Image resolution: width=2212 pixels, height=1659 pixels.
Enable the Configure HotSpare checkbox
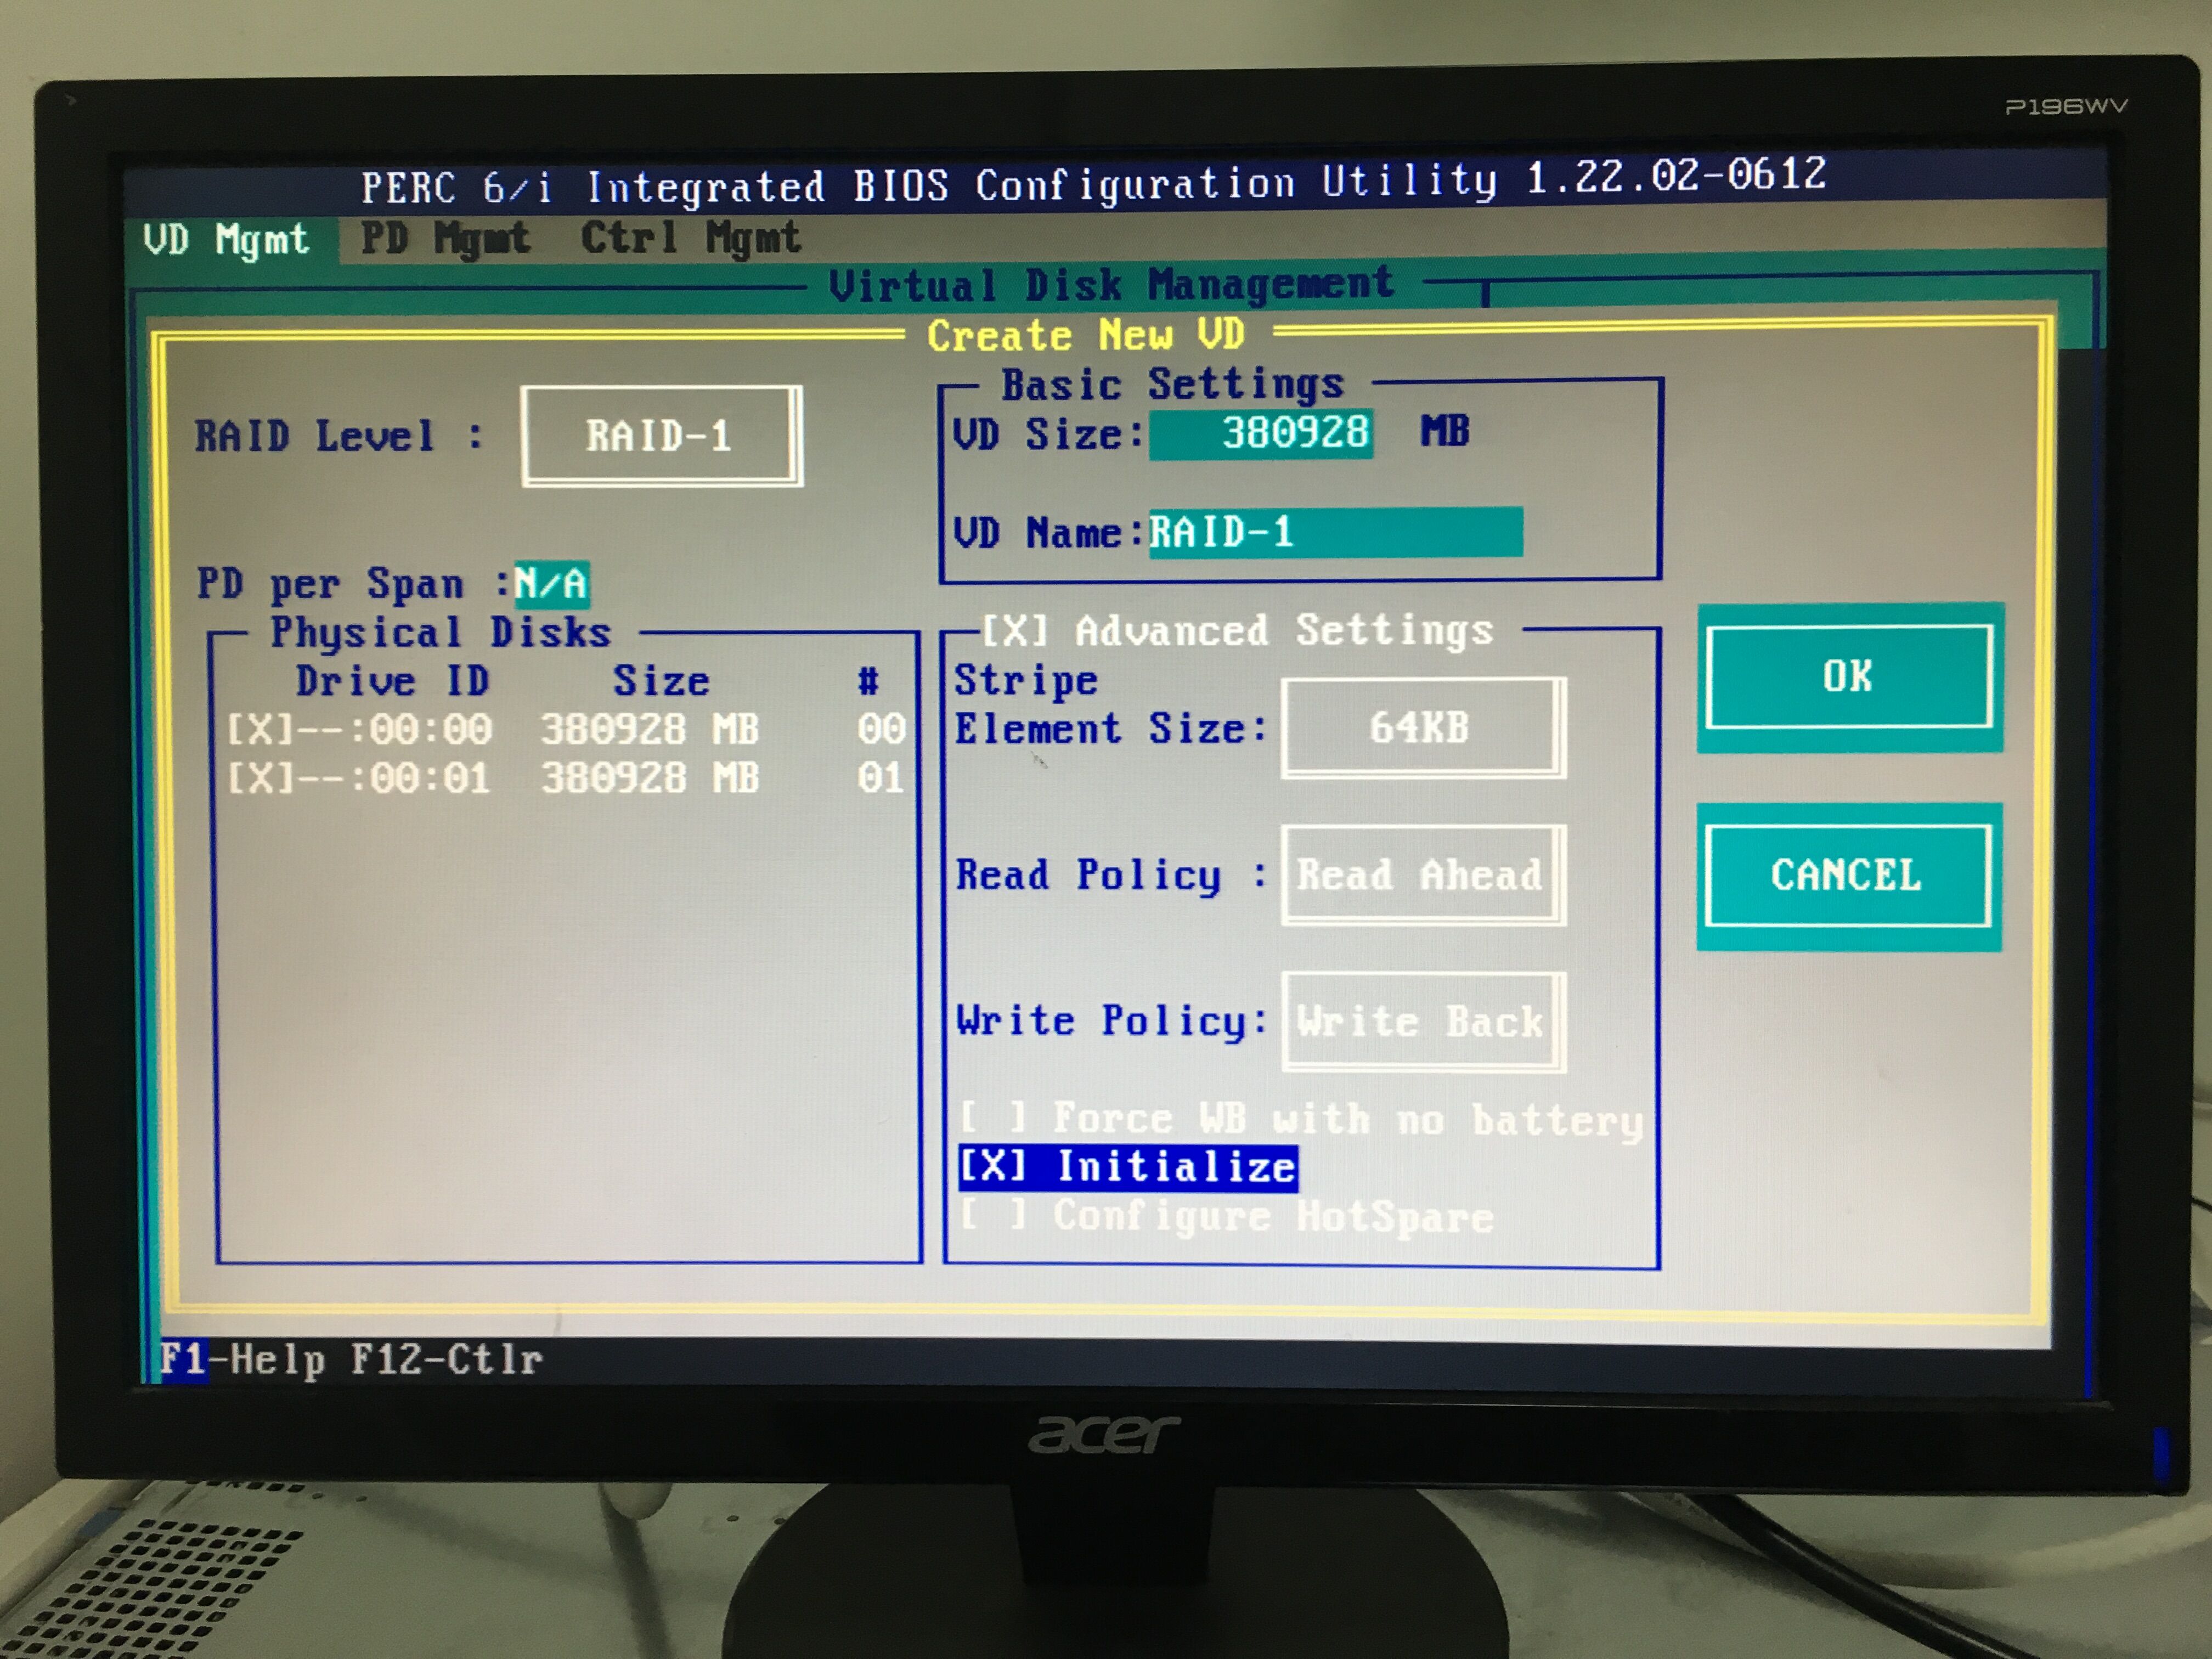994,1216
